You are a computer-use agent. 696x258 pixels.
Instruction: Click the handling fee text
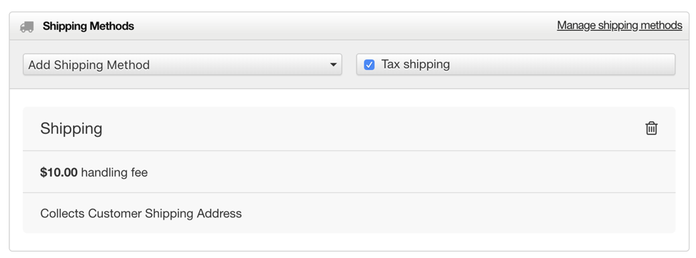tap(114, 172)
